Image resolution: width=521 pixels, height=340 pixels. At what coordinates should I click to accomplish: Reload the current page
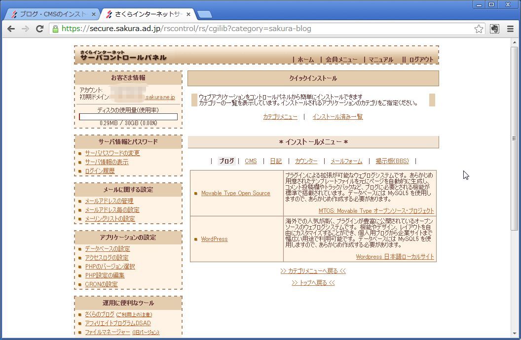40,29
